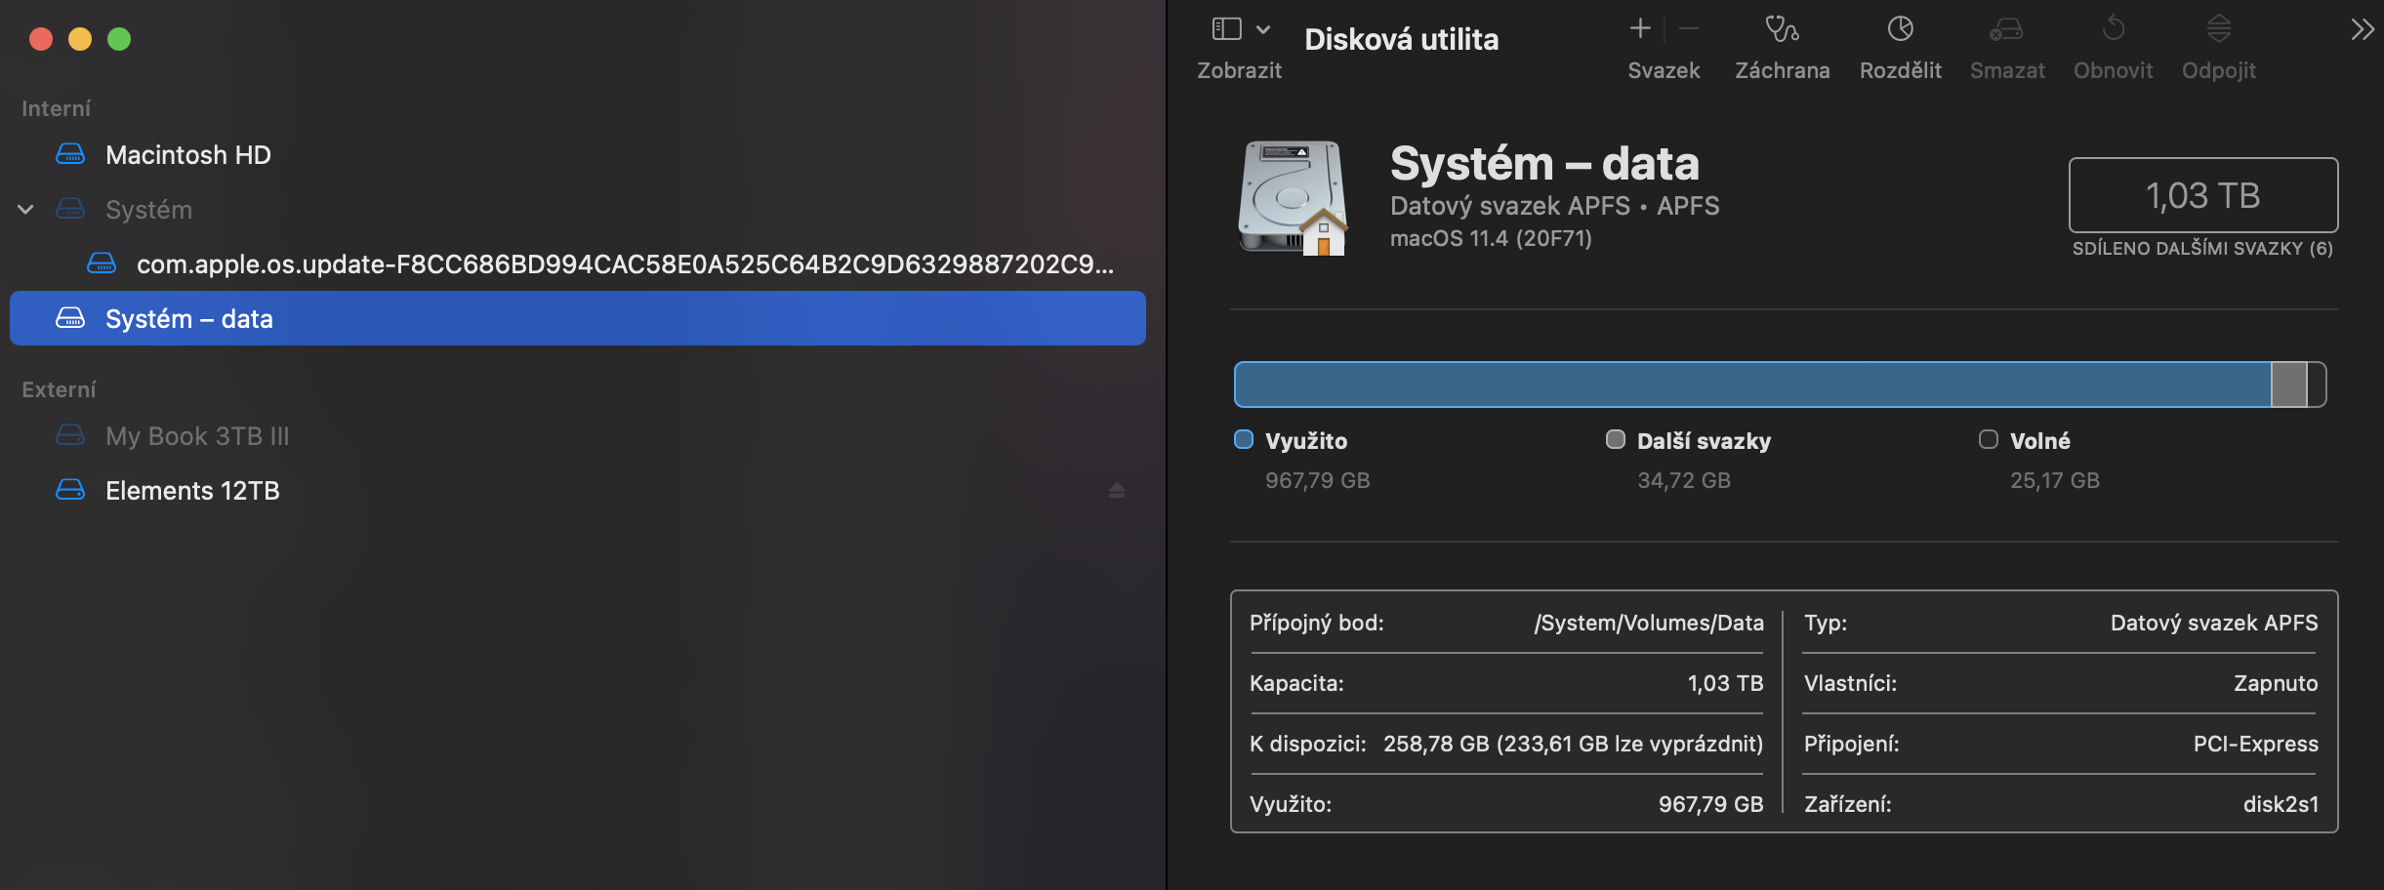Select the com.apple.os.update snapshot volume
2384x890 pixels.
click(x=625, y=264)
